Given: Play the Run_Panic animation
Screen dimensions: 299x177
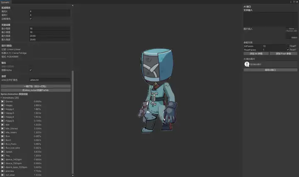Looking at the screenshot, I should tap(2, 144).
